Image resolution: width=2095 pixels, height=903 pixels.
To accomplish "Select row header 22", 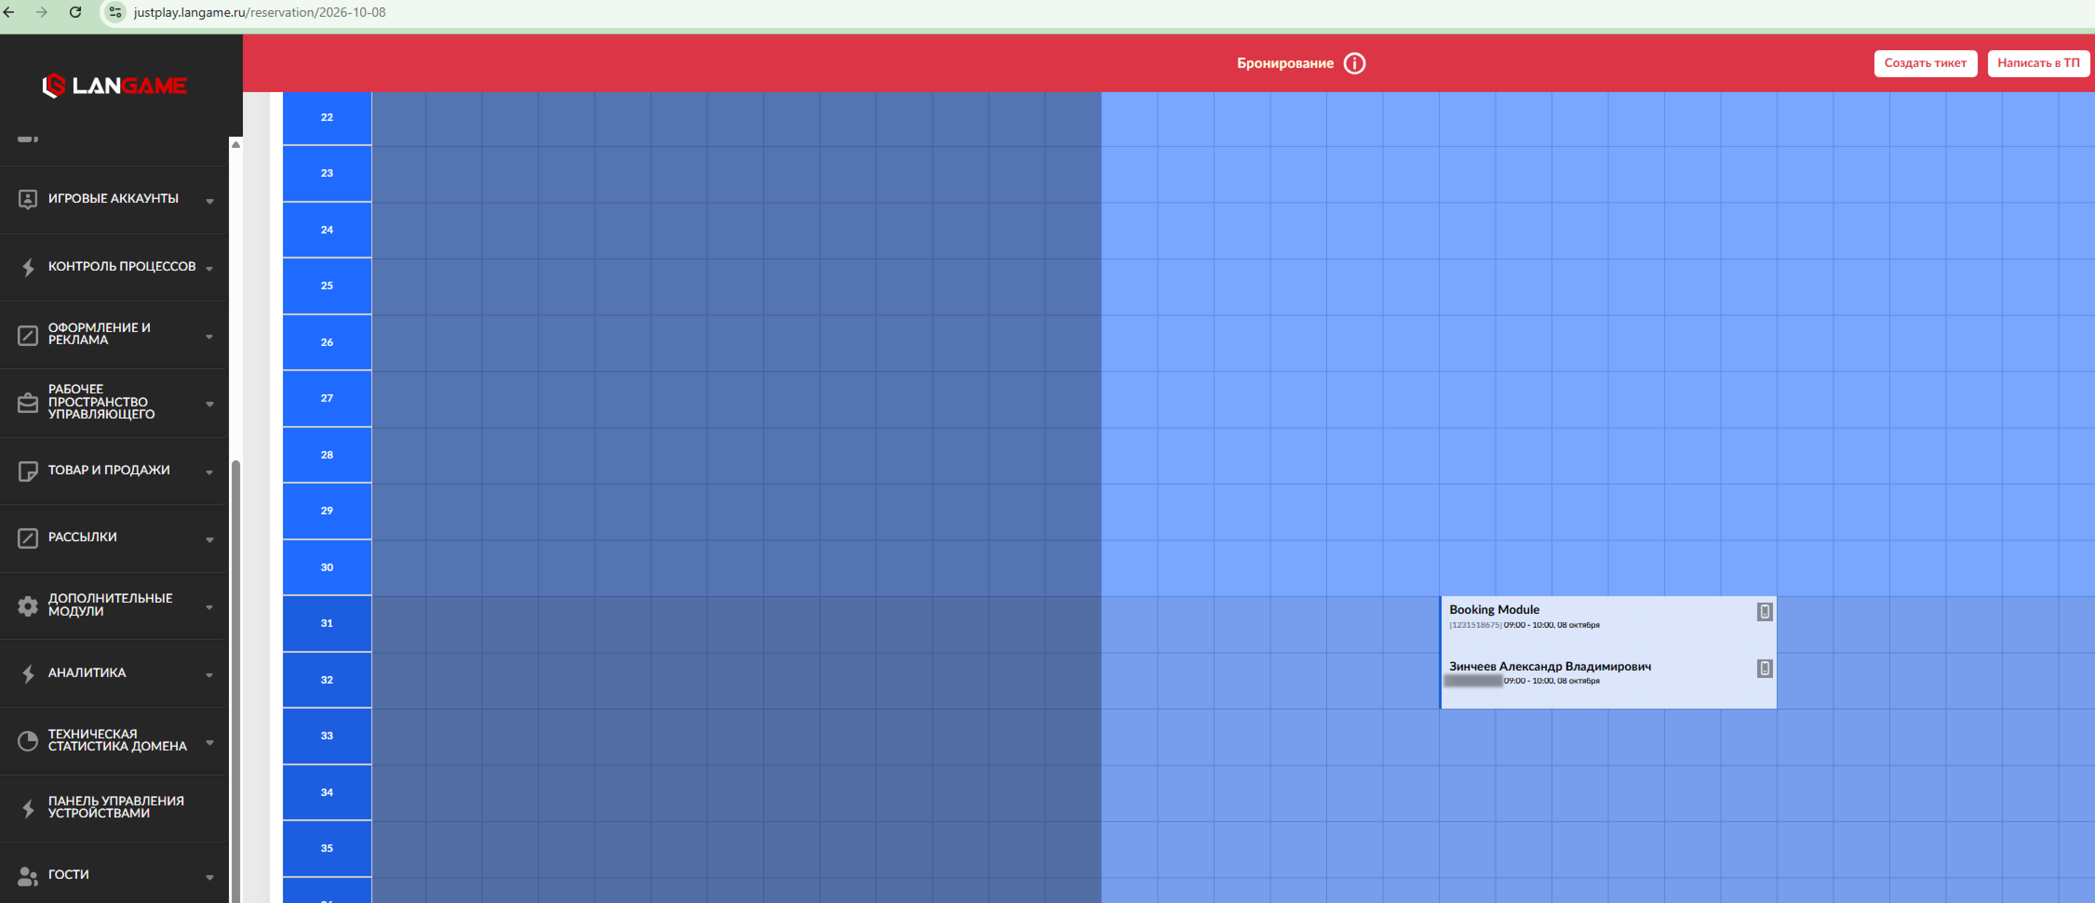I will [327, 118].
